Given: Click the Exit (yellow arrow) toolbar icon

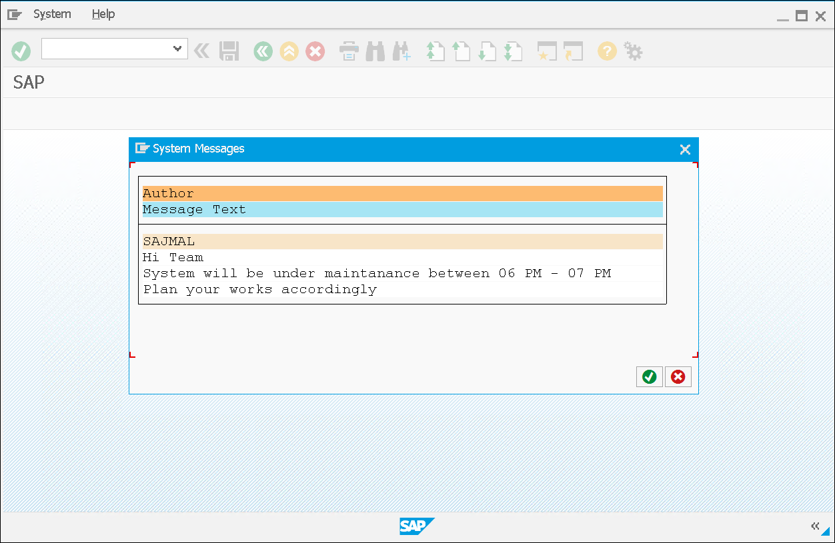Looking at the screenshot, I should (289, 51).
